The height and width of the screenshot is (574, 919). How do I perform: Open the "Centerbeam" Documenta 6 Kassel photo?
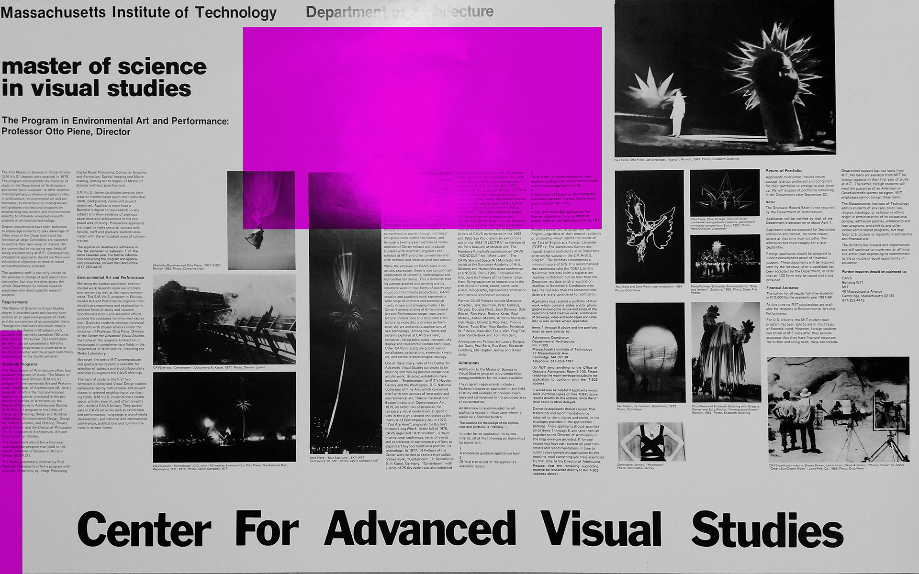[x=224, y=320]
